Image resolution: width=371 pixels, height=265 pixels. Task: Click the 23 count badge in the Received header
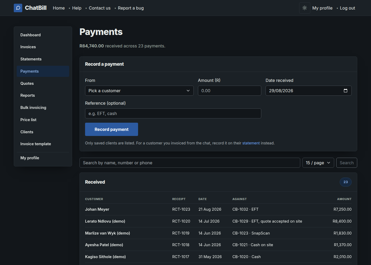click(346, 182)
